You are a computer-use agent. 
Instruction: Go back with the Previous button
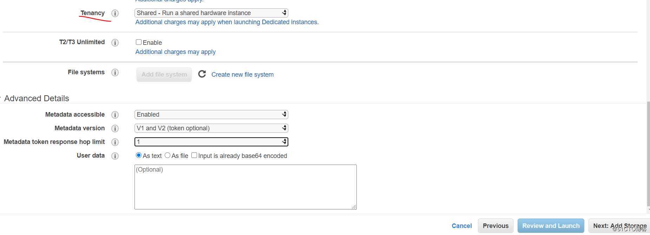point(495,226)
